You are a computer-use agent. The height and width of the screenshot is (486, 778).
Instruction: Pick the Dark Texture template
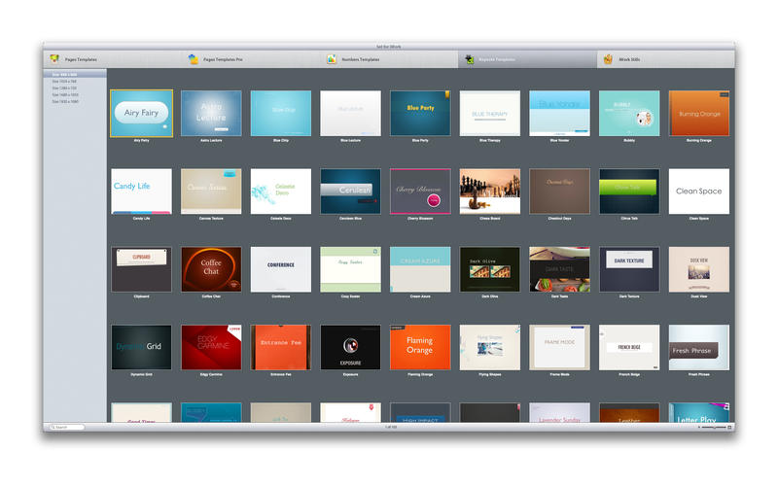tap(629, 269)
